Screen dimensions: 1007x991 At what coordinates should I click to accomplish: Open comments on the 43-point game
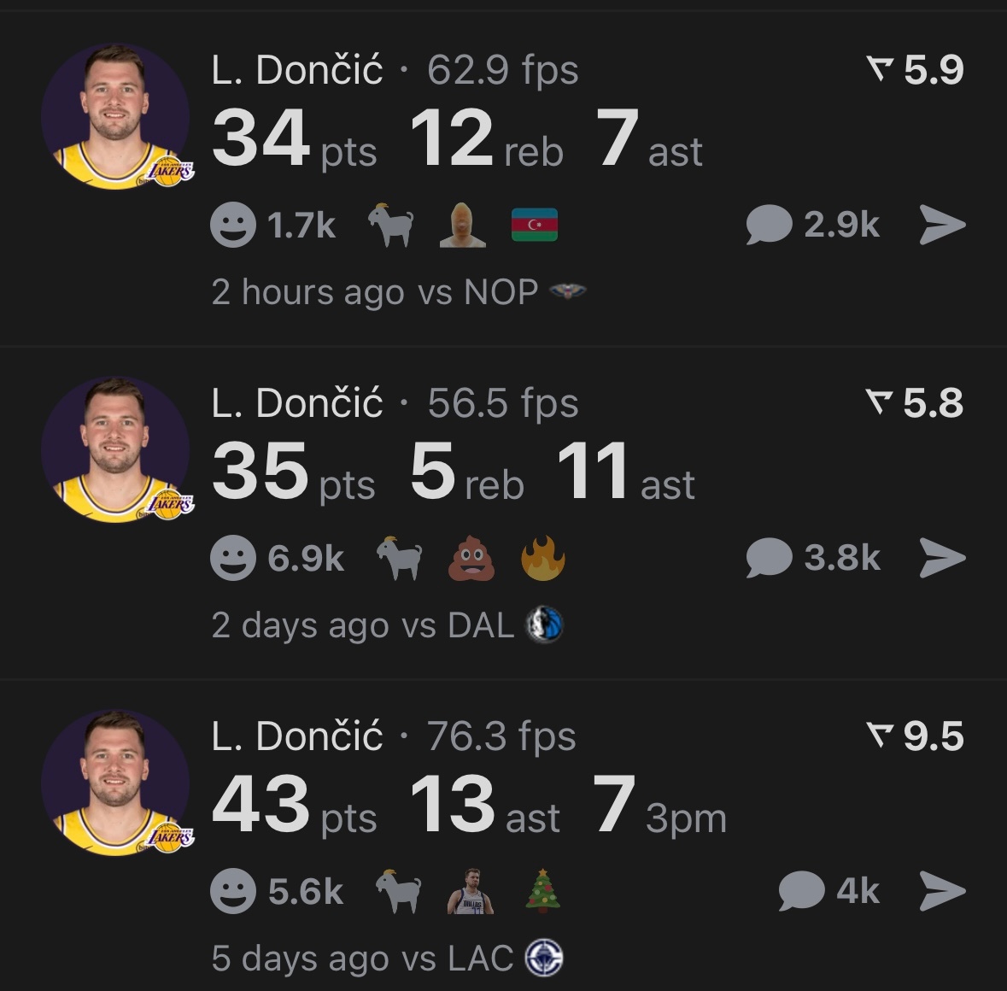801,889
